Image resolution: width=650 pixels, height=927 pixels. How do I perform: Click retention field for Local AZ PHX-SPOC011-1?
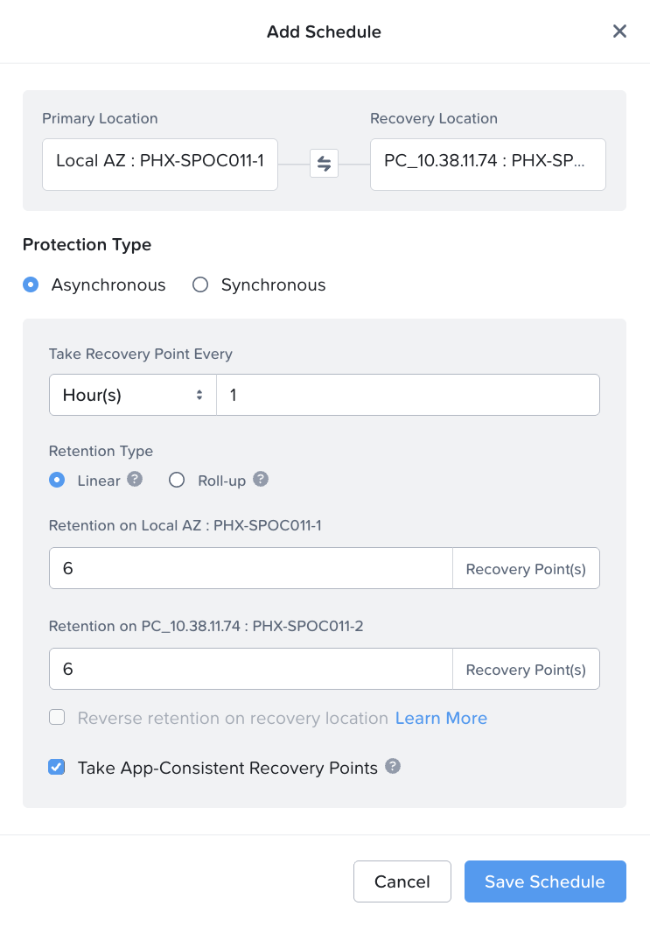pyautogui.click(x=250, y=569)
